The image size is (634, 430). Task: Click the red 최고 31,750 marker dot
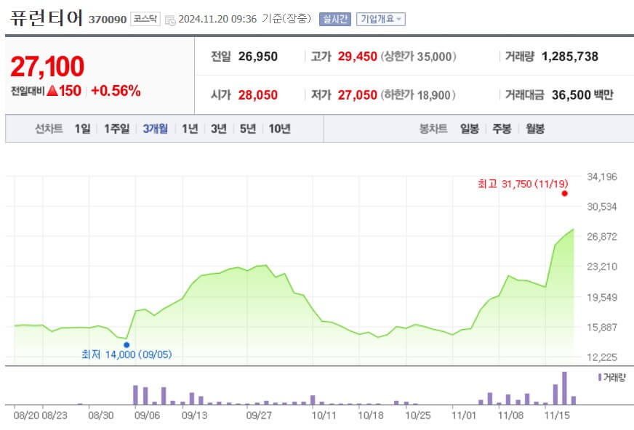(x=563, y=192)
